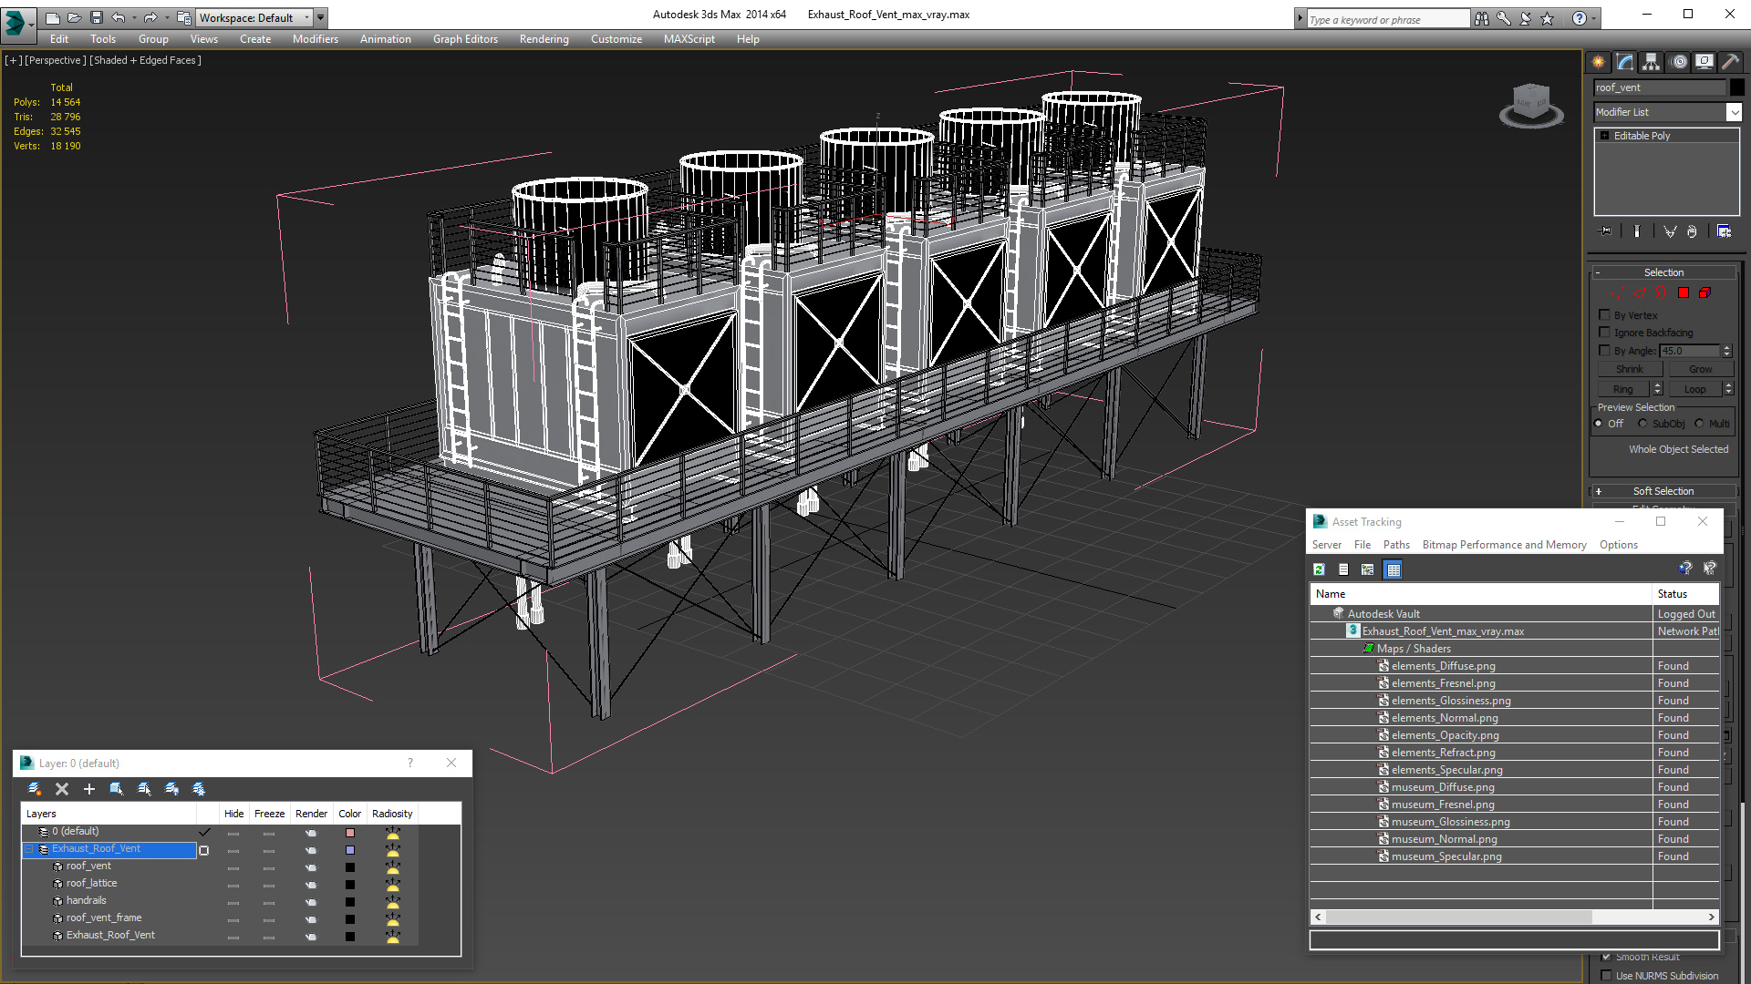Select Edge sub-object level icon
The width and height of the screenshot is (1751, 984).
click(x=1640, y=293)
